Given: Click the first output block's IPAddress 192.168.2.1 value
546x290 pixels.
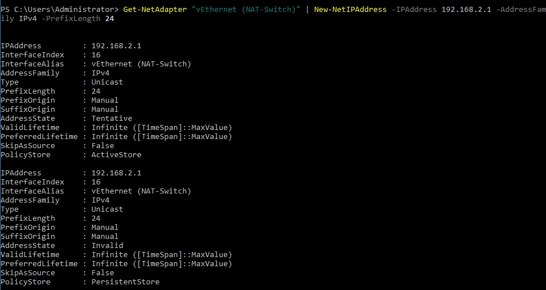Looking at the screenshot, I should coord(116,46).
